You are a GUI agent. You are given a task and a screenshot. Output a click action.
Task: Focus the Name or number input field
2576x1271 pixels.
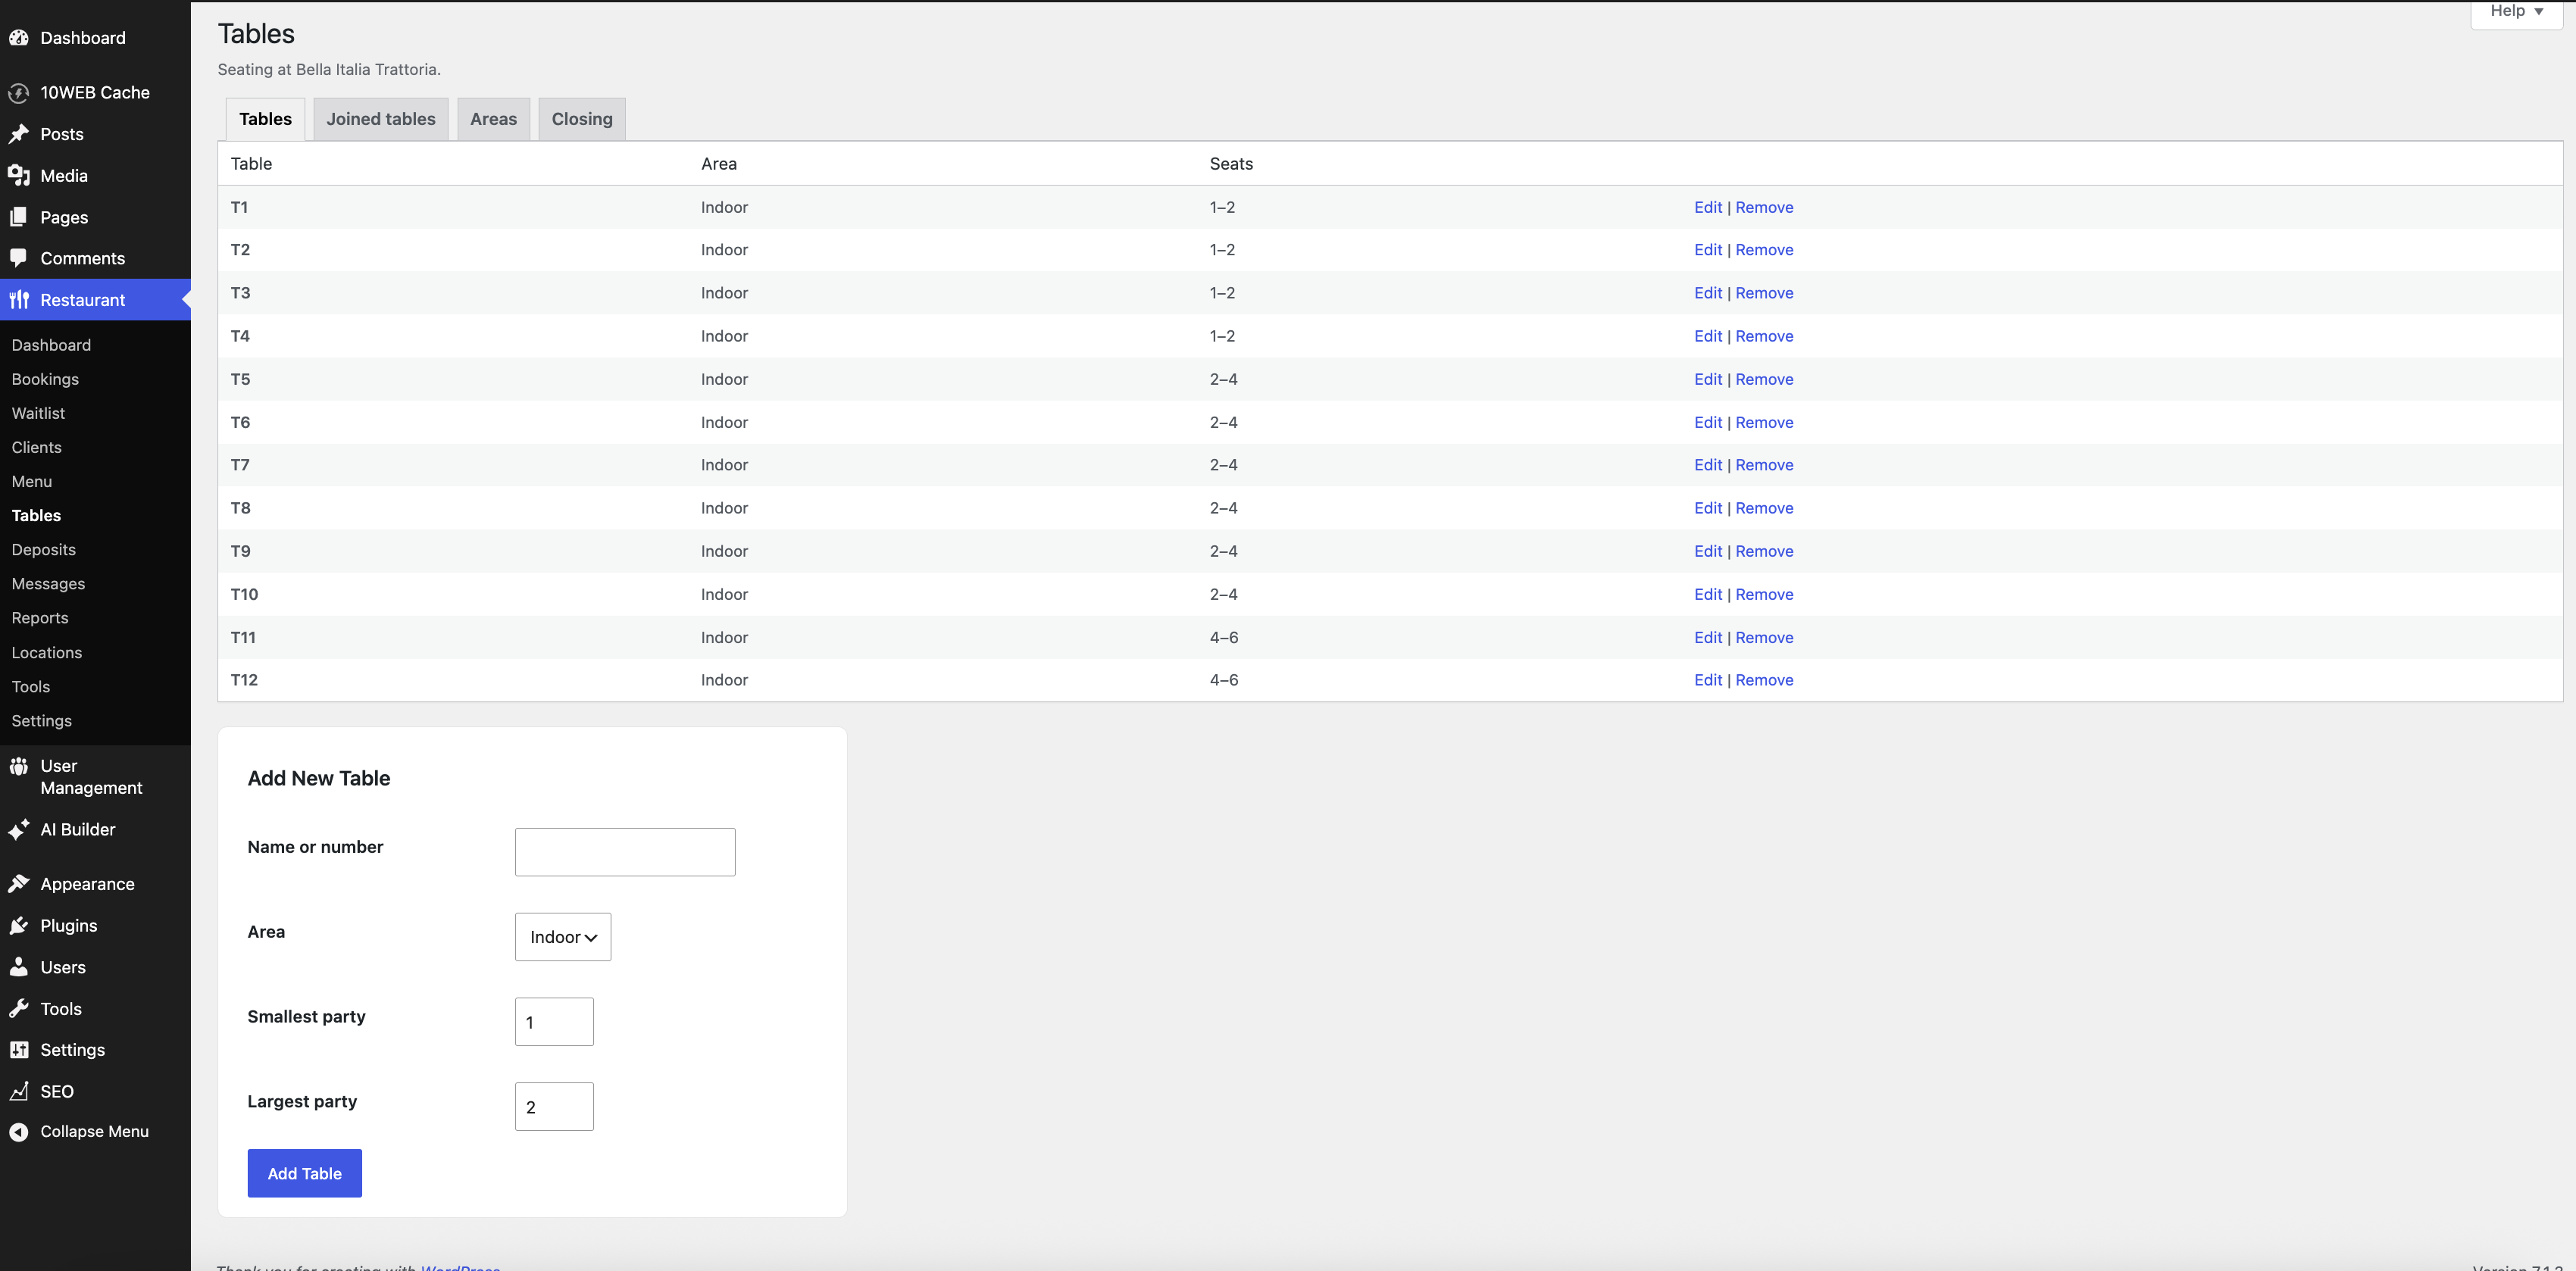(x=625, y=852)
